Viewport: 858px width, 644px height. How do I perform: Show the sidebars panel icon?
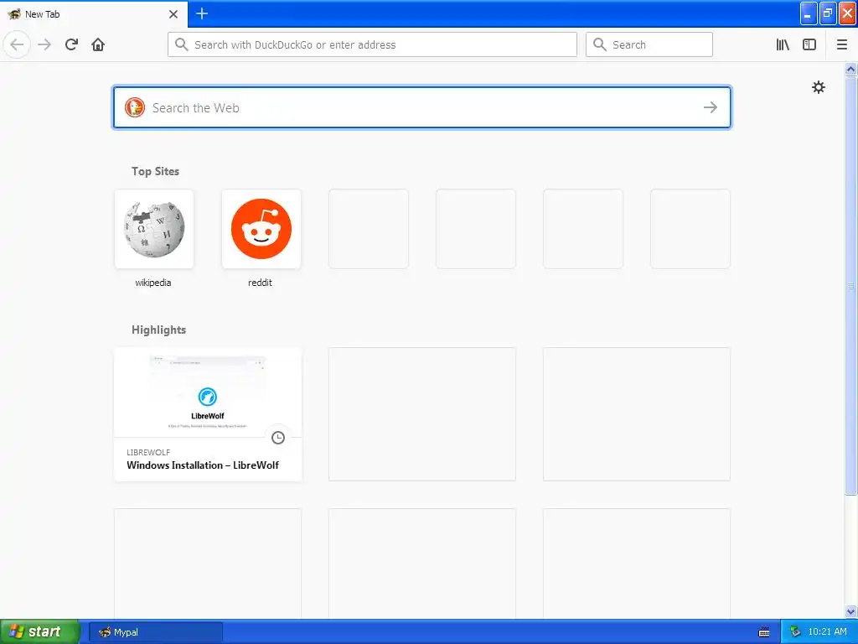tap(809, 44)
